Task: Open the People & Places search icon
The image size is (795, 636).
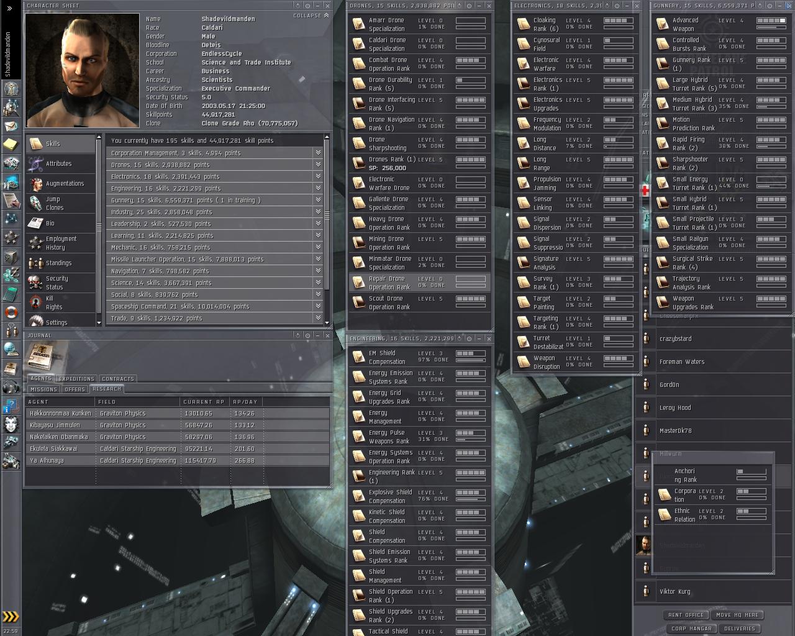Action: pyautogui.click(x=10, y=107)
